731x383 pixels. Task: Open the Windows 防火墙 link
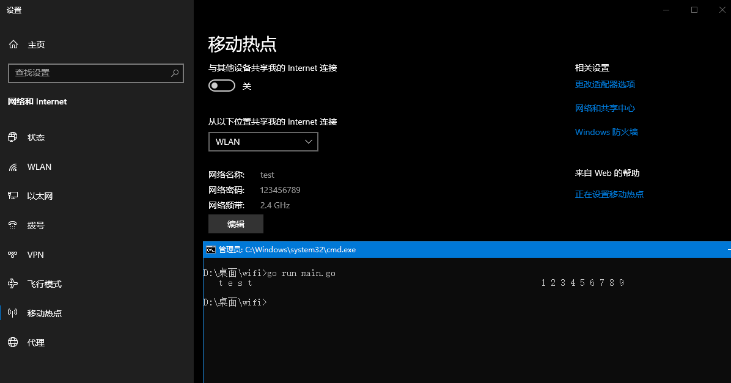tap(606, 132)
